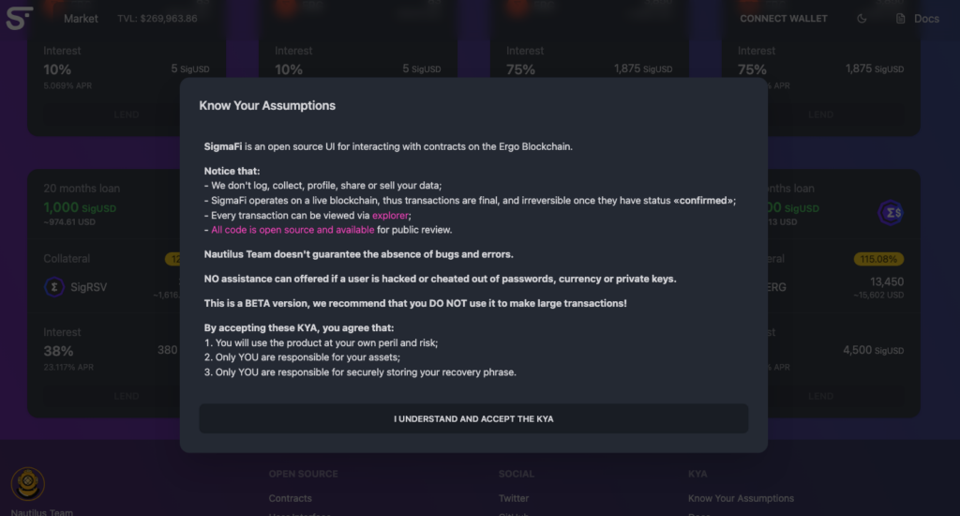
Task: Click the Connect Wallet button
Action: [x=784, y=19]
